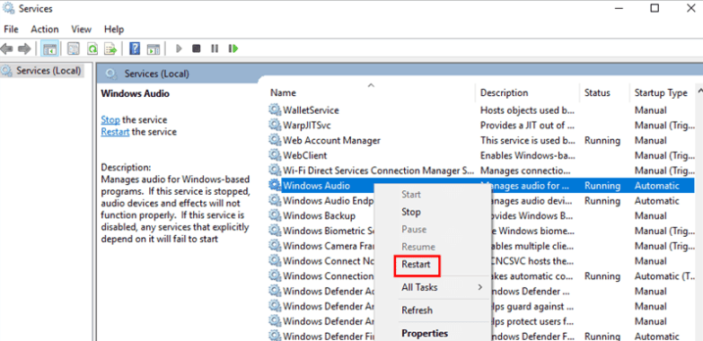Select the Wi-Fi Direct Services Connection Manager row

pos(378,170)
